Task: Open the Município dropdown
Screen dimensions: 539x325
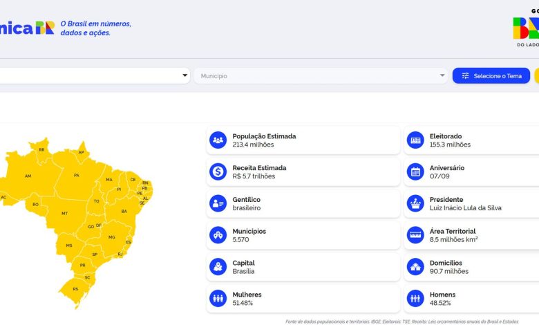Action: pos(321,75)
